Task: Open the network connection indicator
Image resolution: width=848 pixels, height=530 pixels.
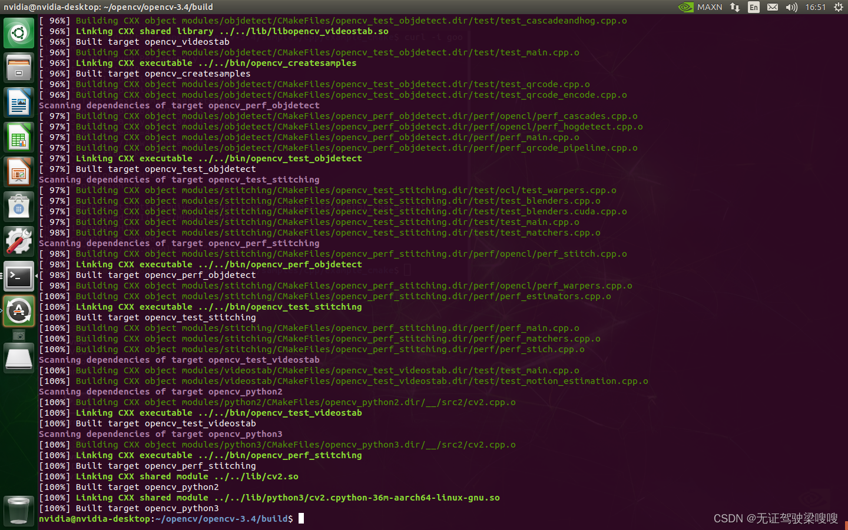Action: [735, 7]
